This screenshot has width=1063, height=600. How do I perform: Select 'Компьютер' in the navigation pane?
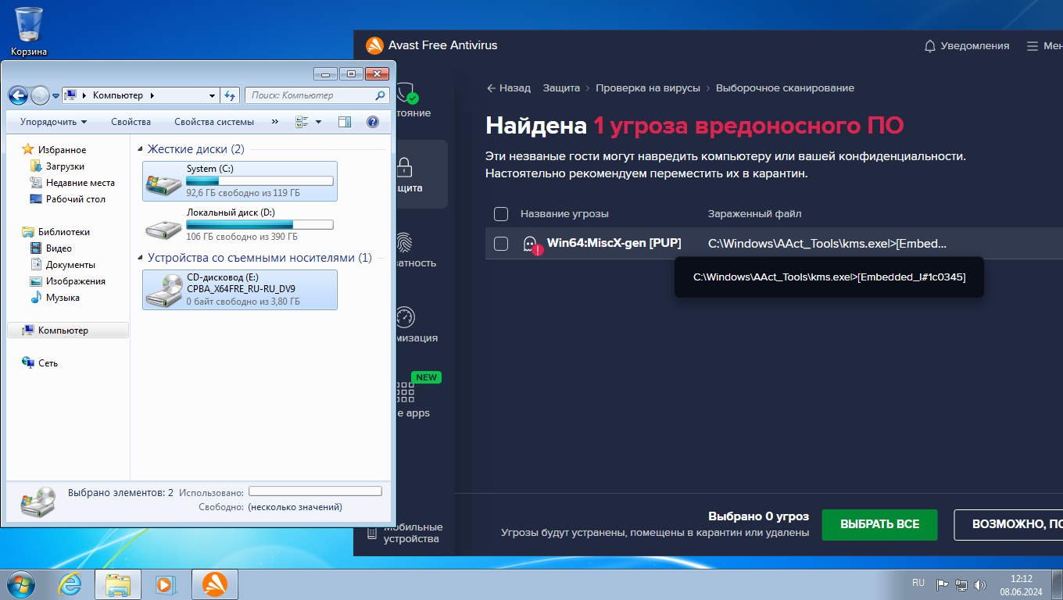click(x=68, y=330)
